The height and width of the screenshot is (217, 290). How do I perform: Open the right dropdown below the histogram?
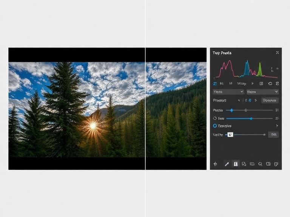tap(262, 92)
